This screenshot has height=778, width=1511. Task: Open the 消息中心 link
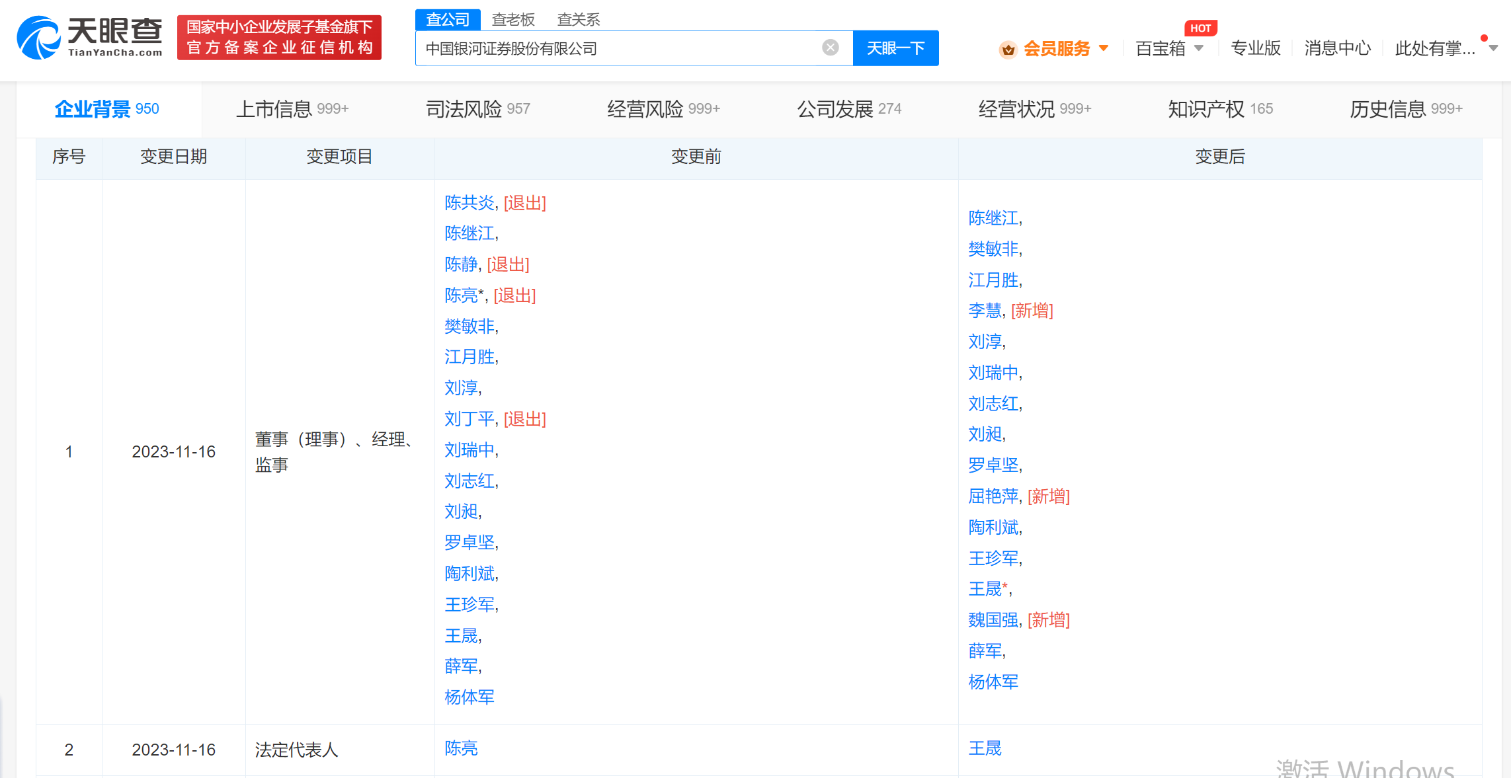(x=1337, y=48)
